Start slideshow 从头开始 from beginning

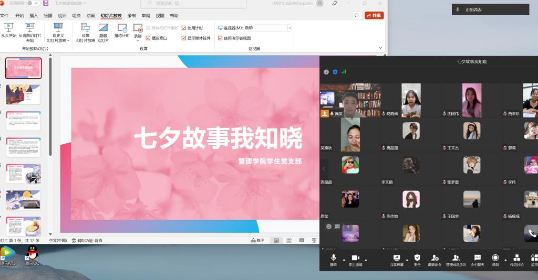click(x=9, y=30)
